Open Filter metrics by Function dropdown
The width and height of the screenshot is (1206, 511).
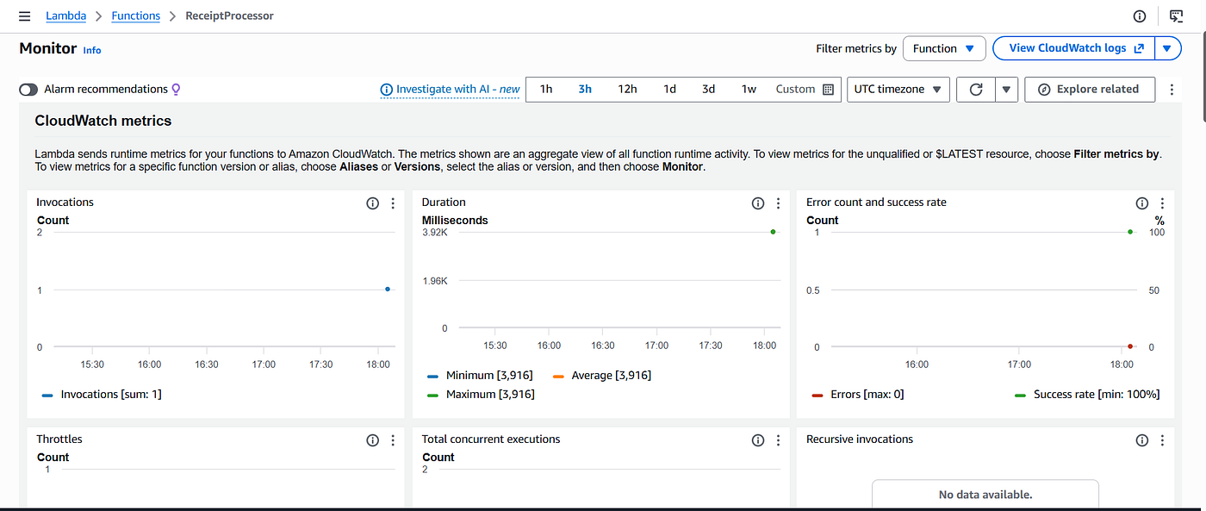(x=944, y=48)
